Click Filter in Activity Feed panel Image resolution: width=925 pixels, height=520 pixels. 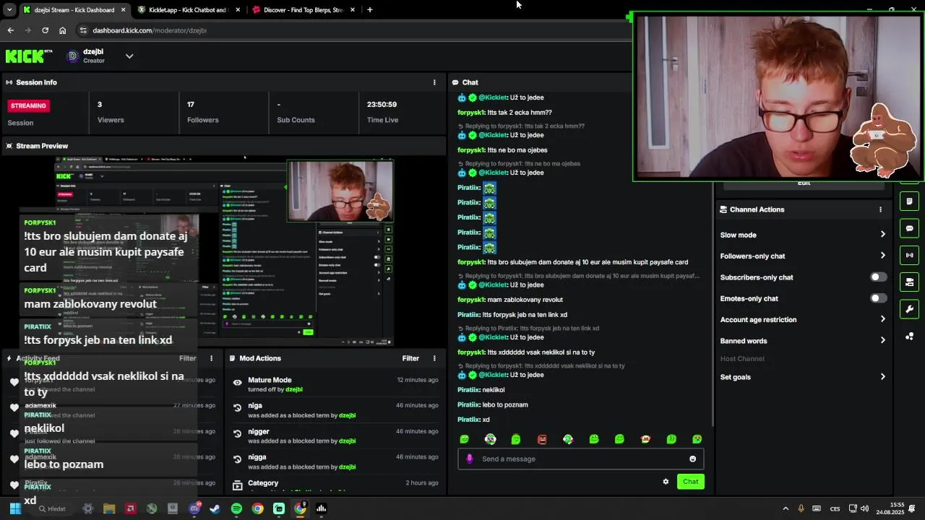click(188, 358)
